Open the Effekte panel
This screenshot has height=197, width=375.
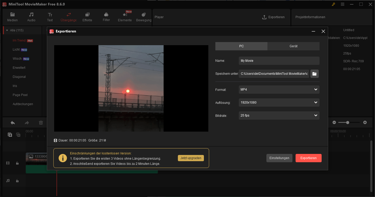(x=87, y=17)
